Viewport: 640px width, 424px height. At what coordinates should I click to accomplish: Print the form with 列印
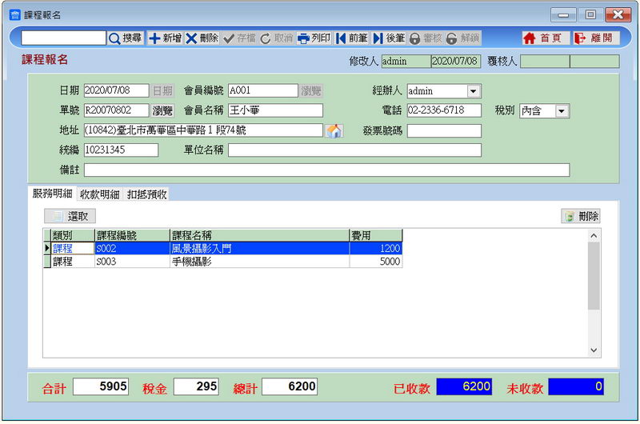pyautogui.click(x=314, y=38)
